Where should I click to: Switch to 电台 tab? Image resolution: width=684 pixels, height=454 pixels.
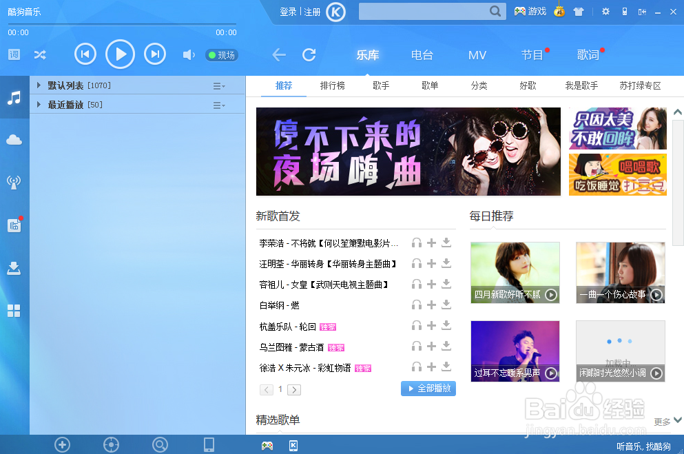(422, 55)
